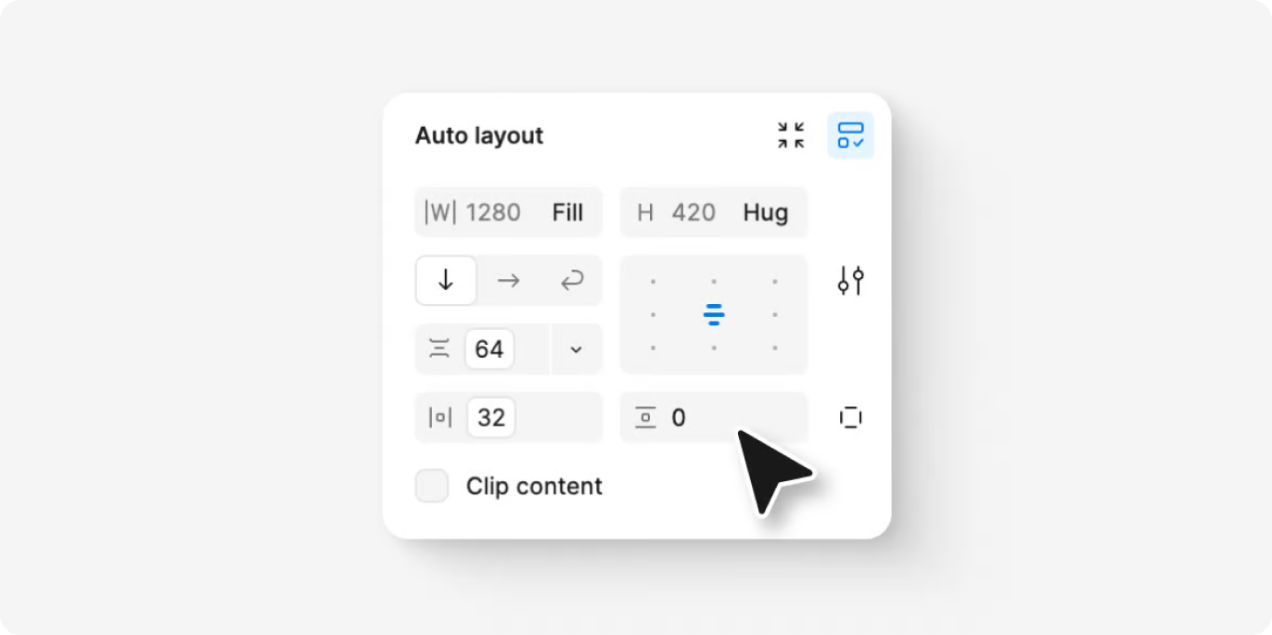Click the horizontal padding value 32
Viewport: 1272px width, 635px height.
click(490, 417)
